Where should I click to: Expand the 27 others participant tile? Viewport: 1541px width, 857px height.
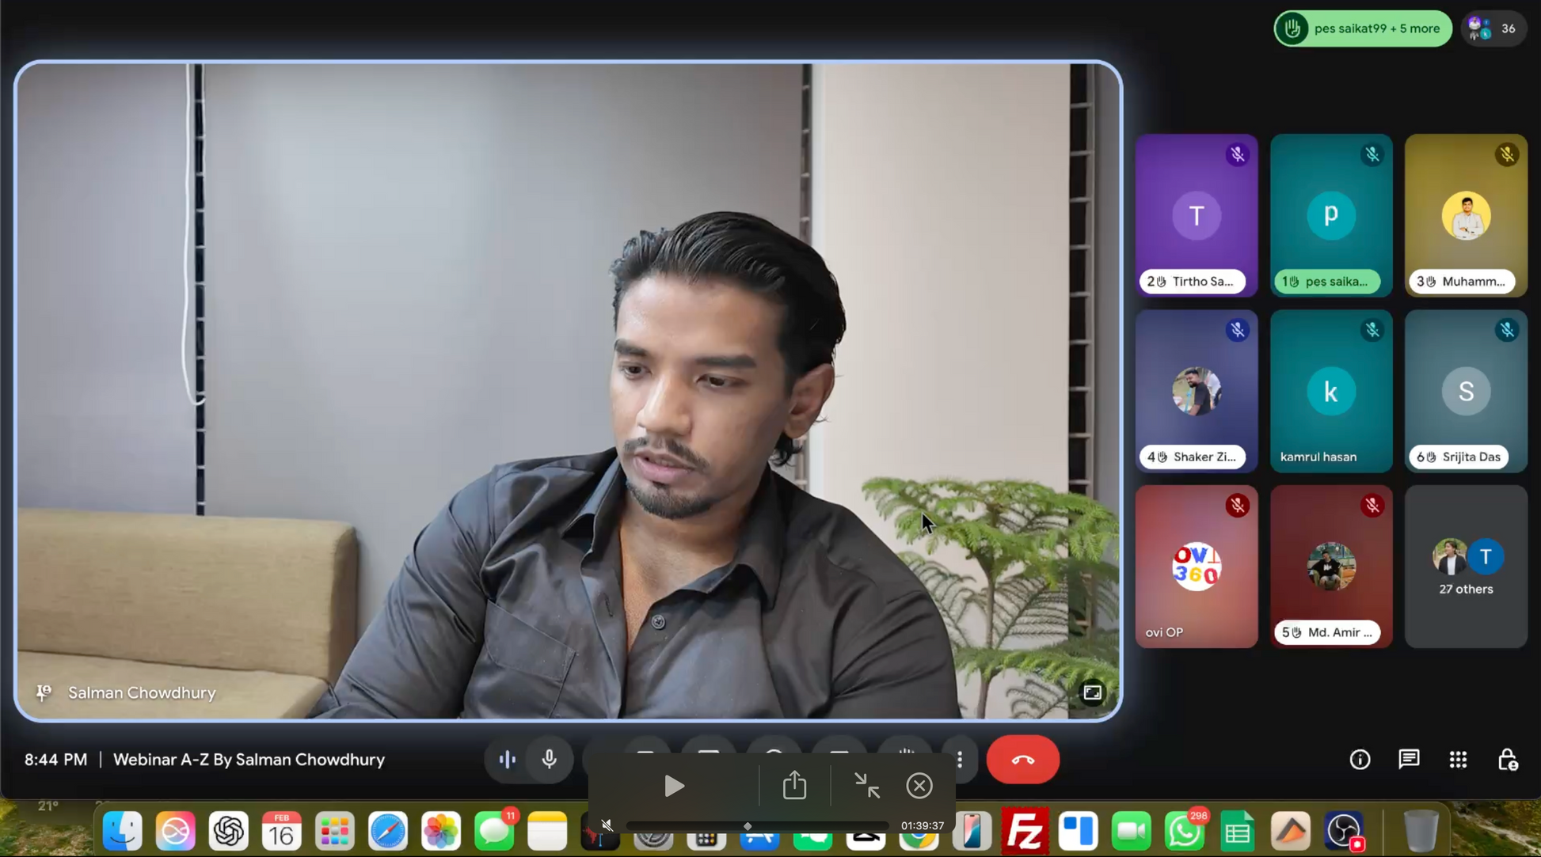(1466, 567)
